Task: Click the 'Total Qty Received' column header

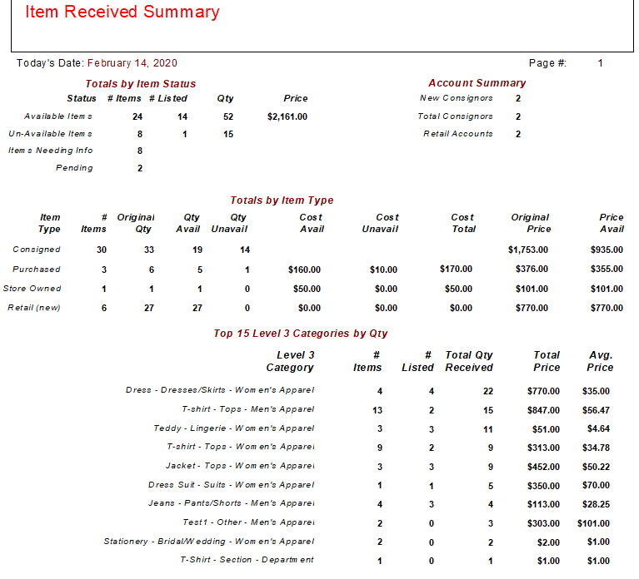Action: pyautogui.click(x=469, y=361)
